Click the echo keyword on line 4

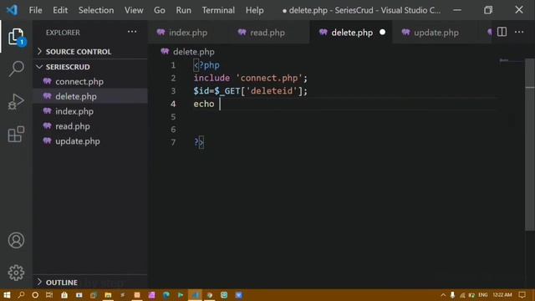click(204, 104)
